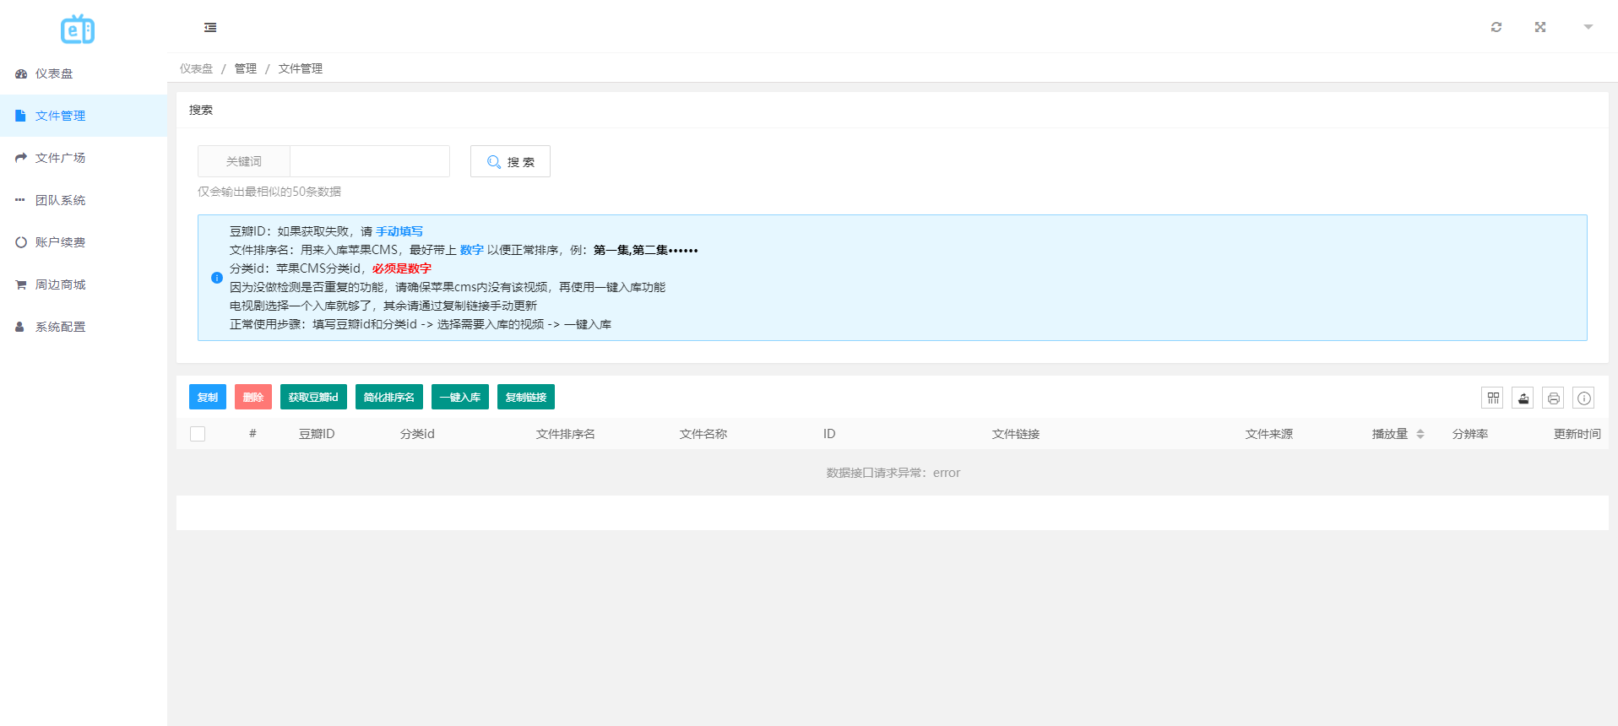Screen dimensions: 1618x726
Task: Click the table info icon
Action: tap(1583, 398)
